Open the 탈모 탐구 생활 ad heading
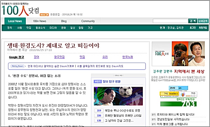 tap(112, 82)
